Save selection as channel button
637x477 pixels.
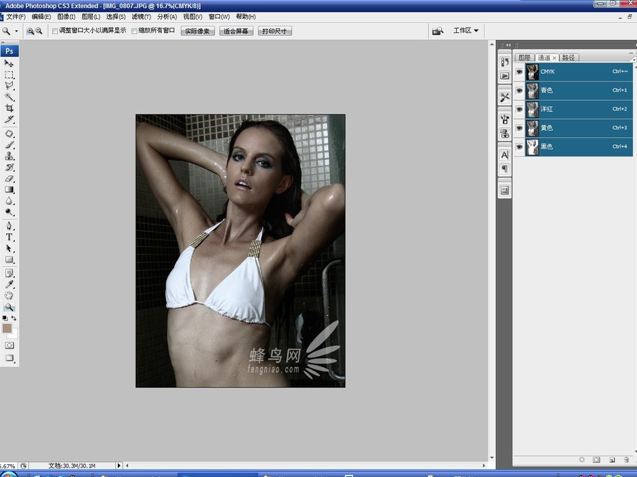pyautogui.click(x=596, y=459)
